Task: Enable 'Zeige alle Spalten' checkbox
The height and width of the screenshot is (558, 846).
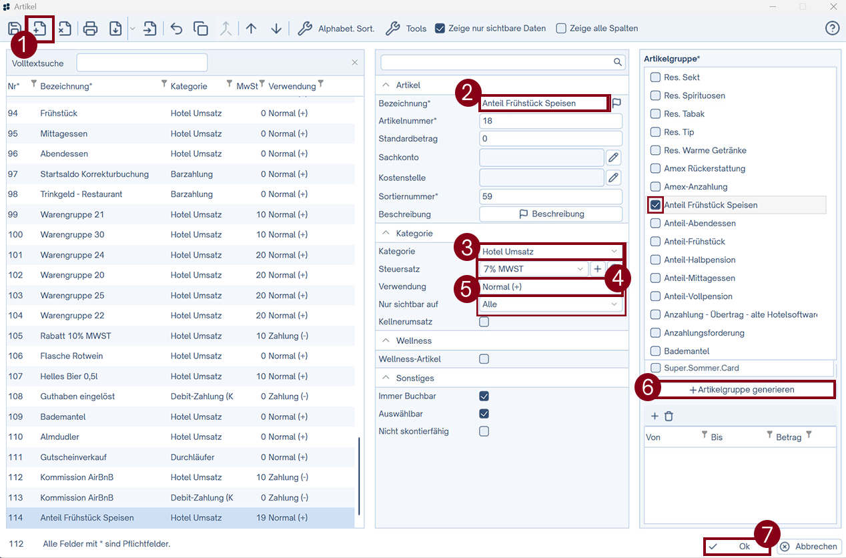Action: pos(561,29)
